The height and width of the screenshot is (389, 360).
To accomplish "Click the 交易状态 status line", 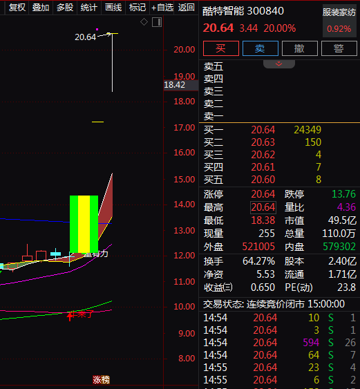I will [x=274, y=304].
